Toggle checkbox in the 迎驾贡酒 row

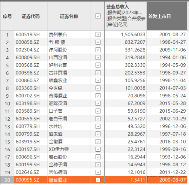98,103
